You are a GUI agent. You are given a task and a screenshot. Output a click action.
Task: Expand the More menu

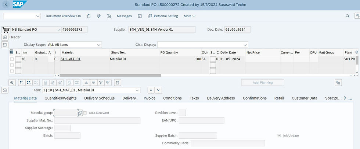[x=190, y=16]
